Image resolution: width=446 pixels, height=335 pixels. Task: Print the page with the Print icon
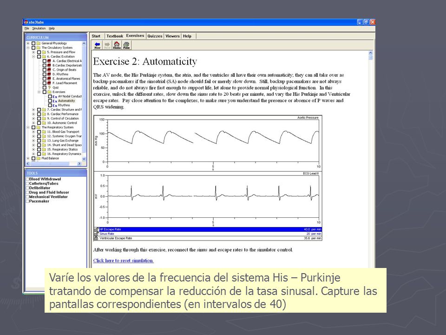pos(126,45)
